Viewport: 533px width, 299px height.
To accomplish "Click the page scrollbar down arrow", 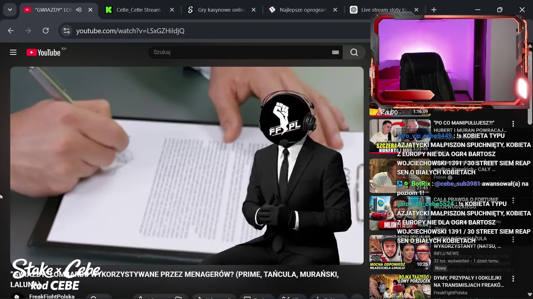I will [x=530, y=295].
